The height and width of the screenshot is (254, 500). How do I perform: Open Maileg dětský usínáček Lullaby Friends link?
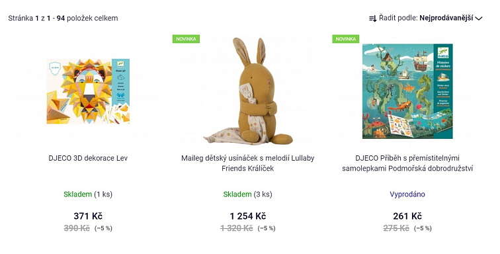point(248,163)
